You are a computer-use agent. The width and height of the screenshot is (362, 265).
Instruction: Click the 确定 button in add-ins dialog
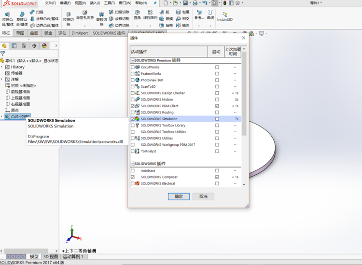click(179, 196)
